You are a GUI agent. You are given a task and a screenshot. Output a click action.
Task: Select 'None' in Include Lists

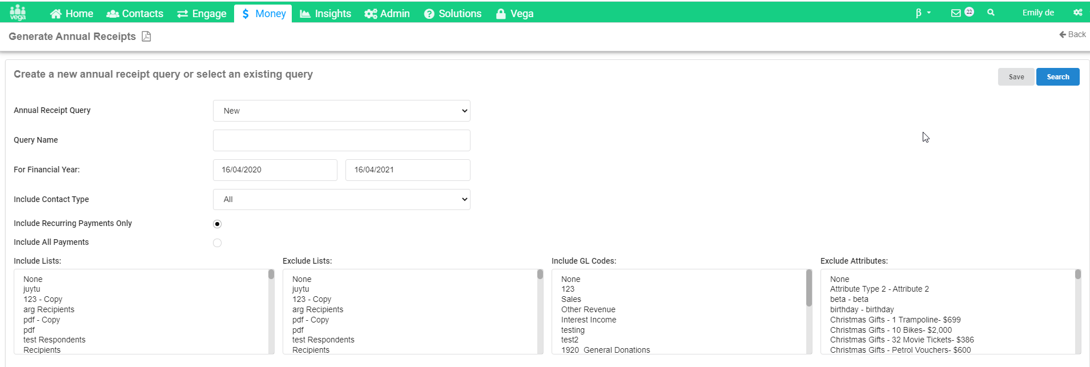[33, 279]
